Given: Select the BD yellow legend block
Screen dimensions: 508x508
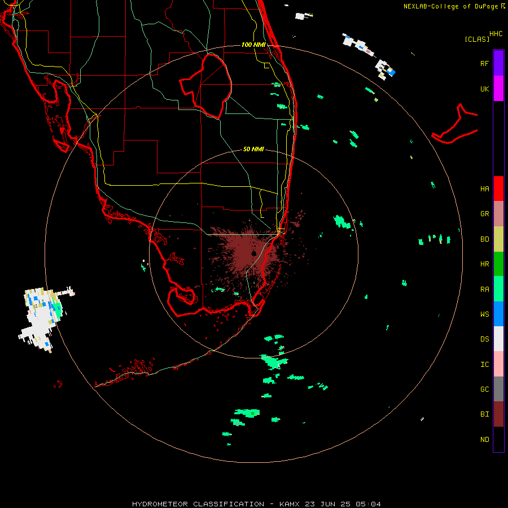Looking at the screenshot, I should pyautogui.click(x=498, y=239).
